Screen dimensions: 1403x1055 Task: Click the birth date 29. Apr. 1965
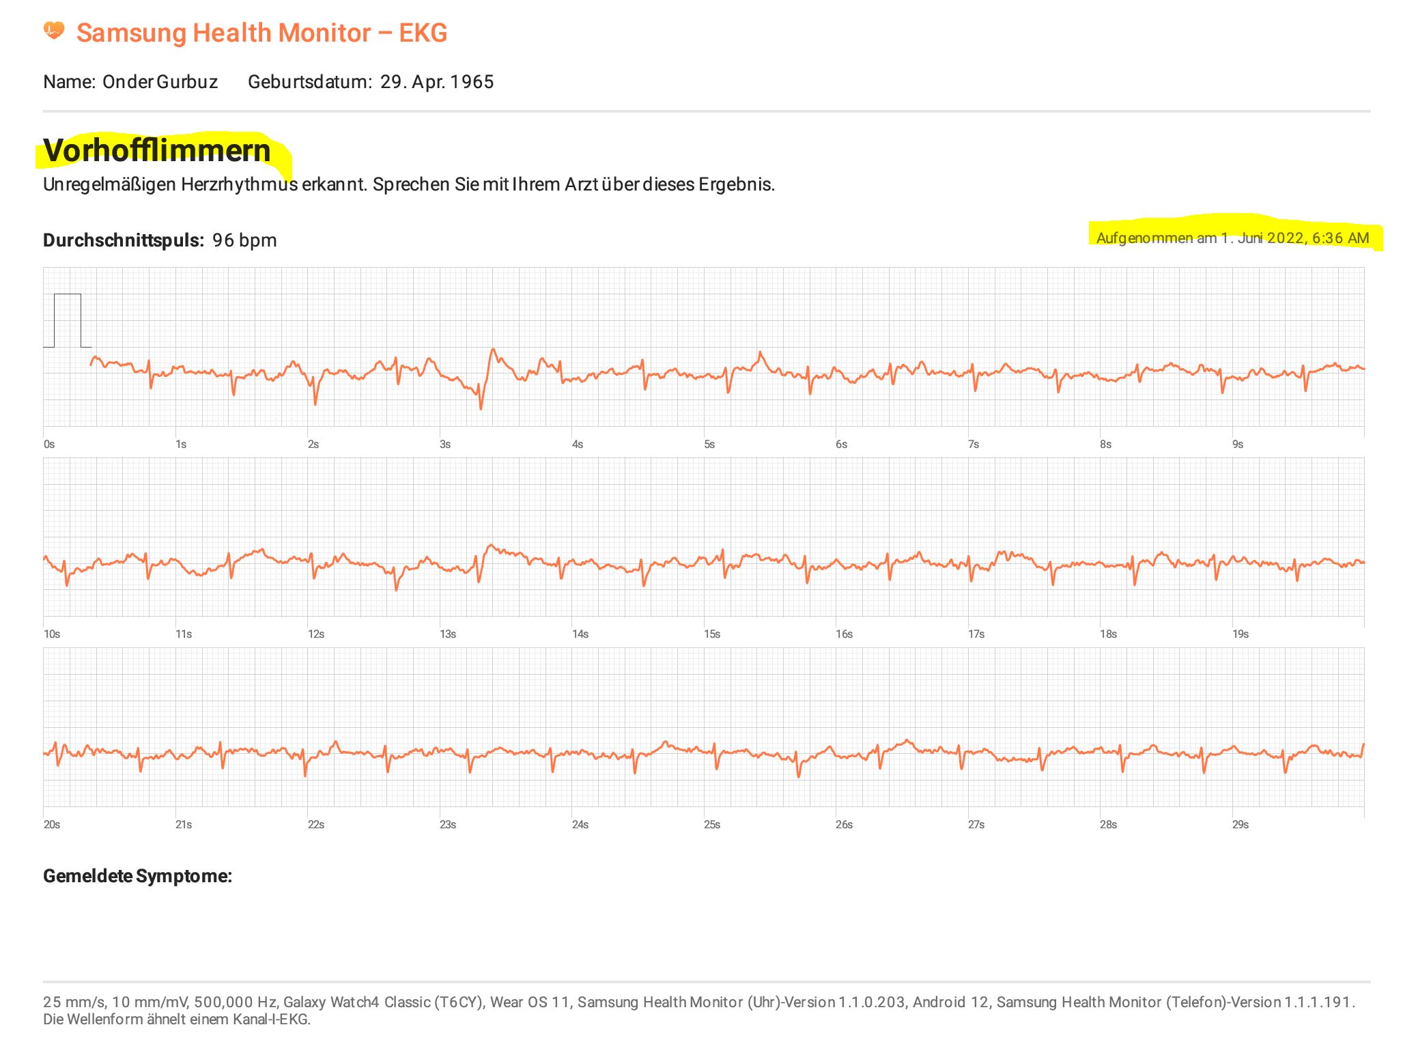click(x=437, y=82)
